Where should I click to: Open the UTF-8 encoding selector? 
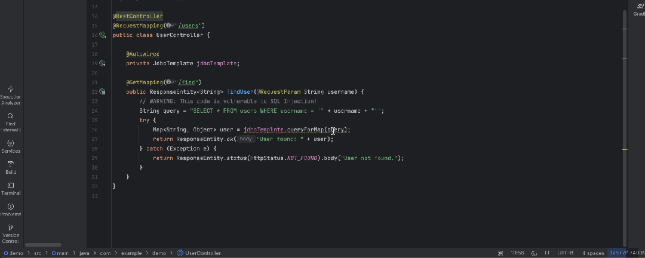click(x=566, y=253)
